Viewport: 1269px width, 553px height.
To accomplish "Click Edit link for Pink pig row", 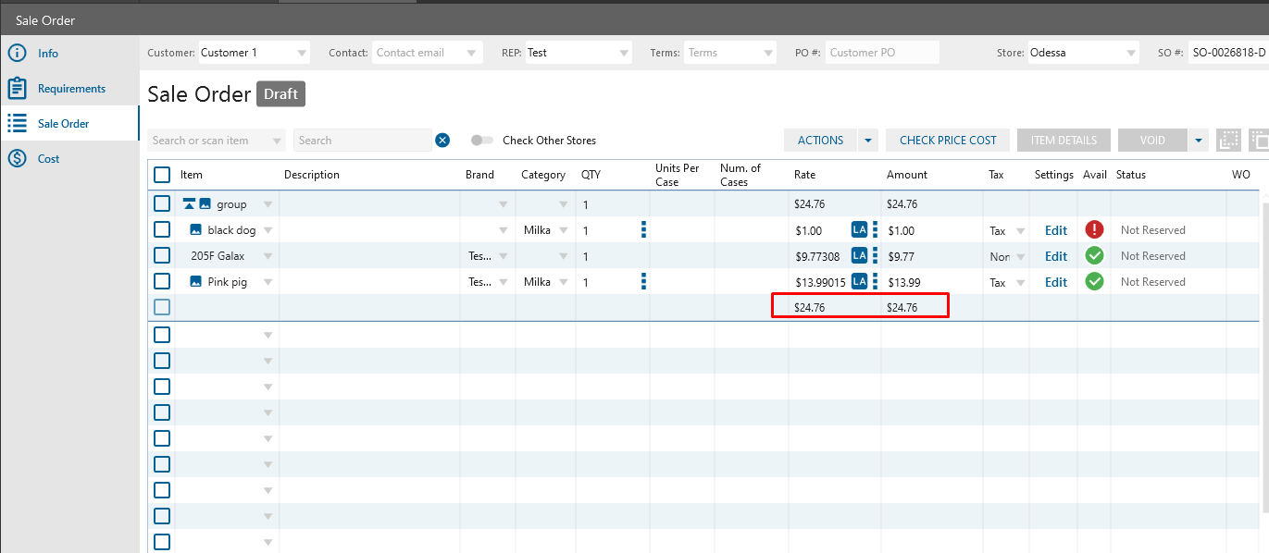I will [1056, 282].
